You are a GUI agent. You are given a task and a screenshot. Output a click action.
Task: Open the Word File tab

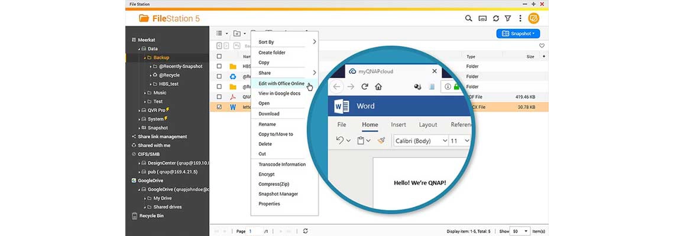point(341,124)
